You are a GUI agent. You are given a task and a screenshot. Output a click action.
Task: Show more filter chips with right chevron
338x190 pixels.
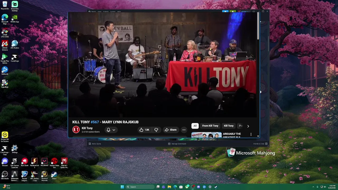tap(248, 126)
